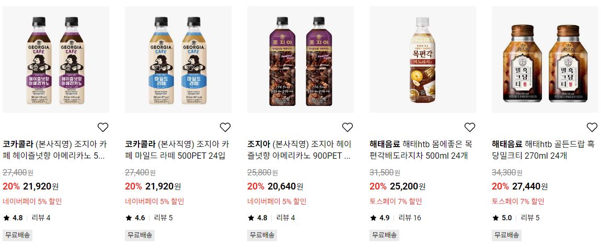This screenshot has width=601, height=249.
Task: Click 무료배송 badge under Mild Latte product
Action: [x=140, y=235]
